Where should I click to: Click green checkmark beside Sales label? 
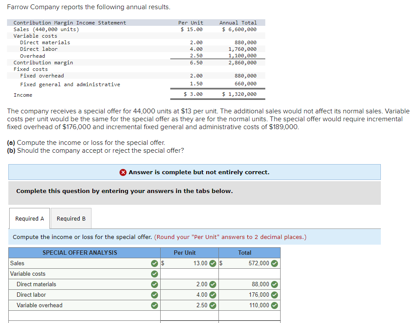154,263
